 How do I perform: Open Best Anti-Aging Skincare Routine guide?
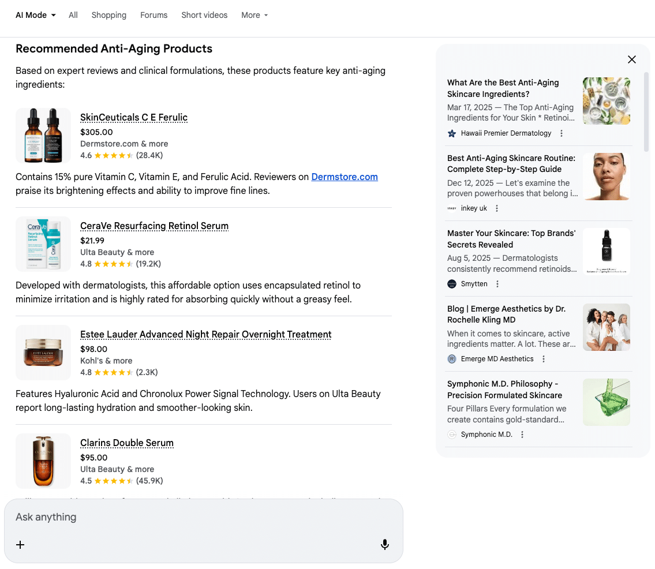point(511,164)
